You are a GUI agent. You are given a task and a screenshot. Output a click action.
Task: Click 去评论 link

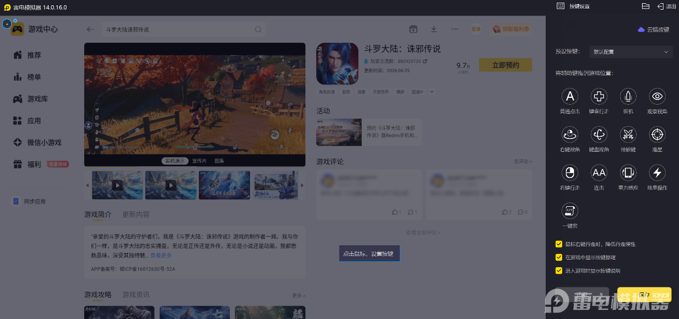523,161
